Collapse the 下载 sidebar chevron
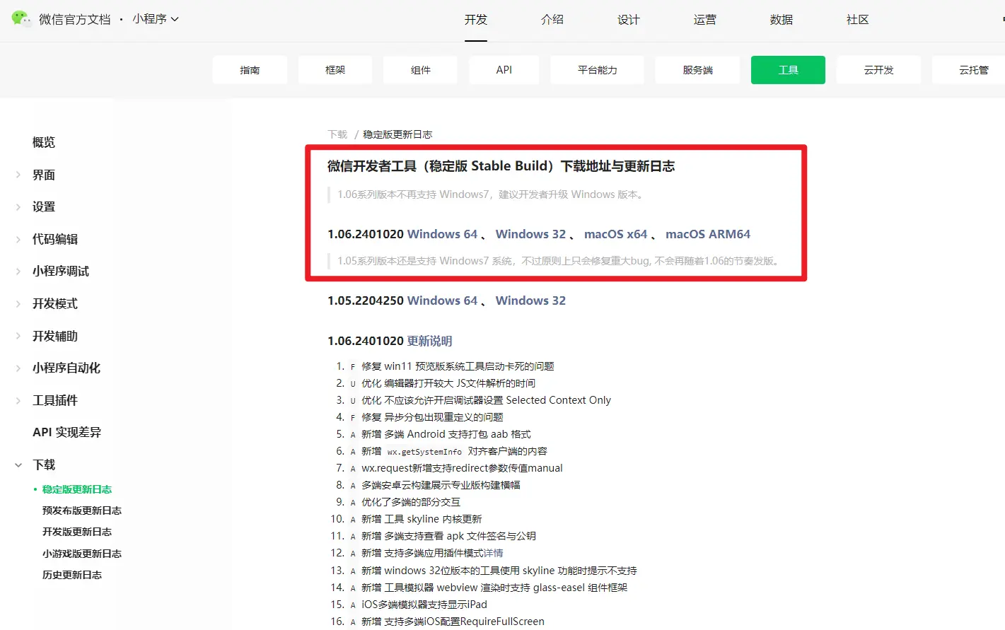The height and width of the screenshot is (630, 1005). coord(18,465)
